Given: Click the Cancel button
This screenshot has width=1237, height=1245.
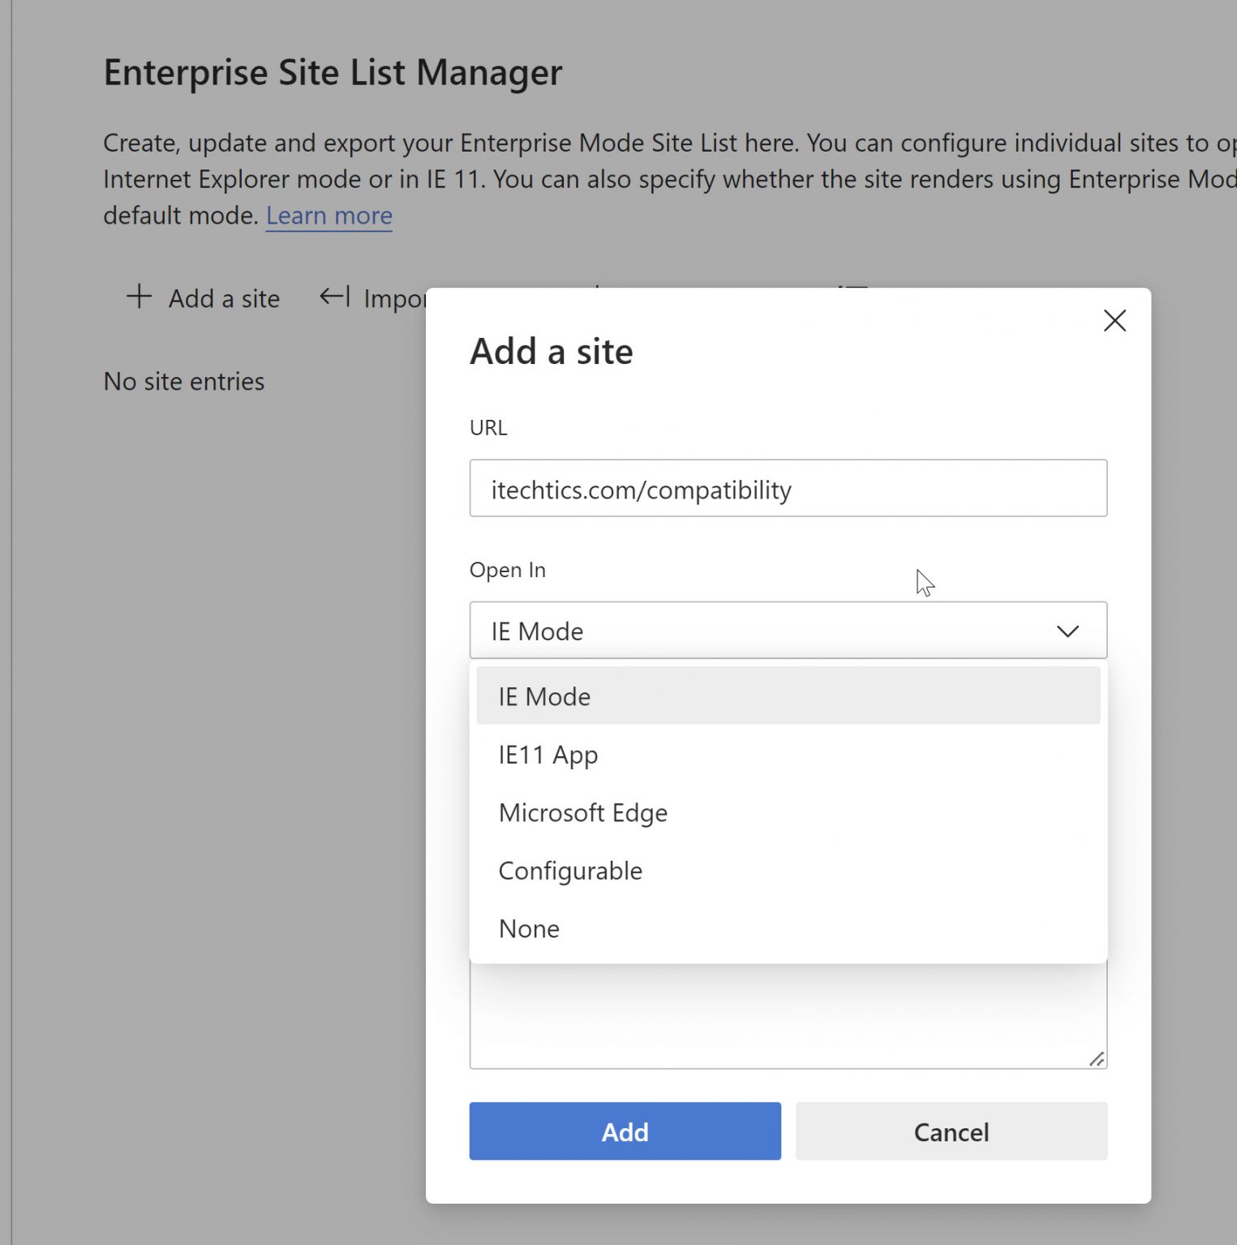Looking at the screenshot, I should tap(951, 1132).
